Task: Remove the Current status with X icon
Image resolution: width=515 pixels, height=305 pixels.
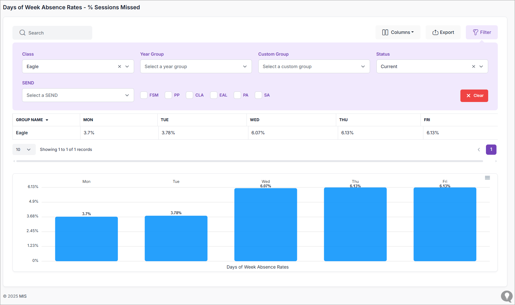Action: (473, 66)
